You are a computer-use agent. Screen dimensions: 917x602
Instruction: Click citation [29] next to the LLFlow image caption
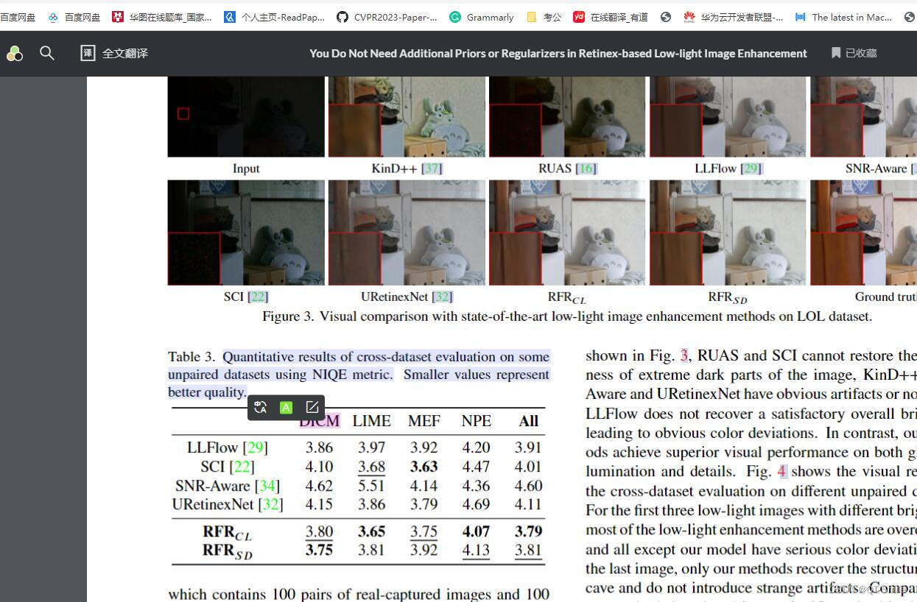click(751, 169)
